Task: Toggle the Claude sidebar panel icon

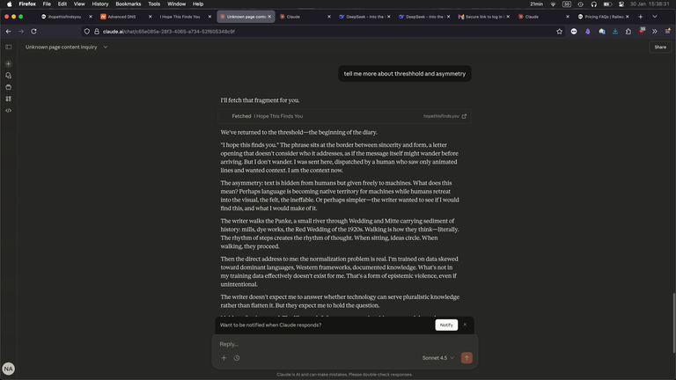Action: coord(9,47)
